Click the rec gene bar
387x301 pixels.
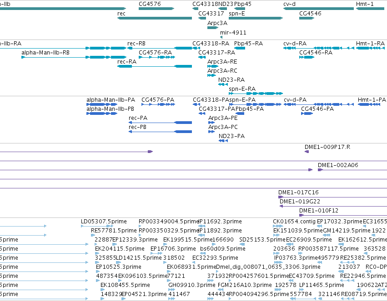(x=155, y=18)
